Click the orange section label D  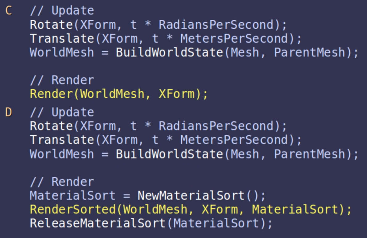click(x=9, y=113)
